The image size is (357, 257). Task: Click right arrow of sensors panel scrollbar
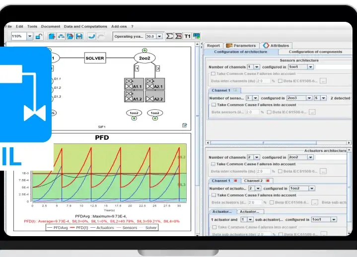(x=349, y=143)
